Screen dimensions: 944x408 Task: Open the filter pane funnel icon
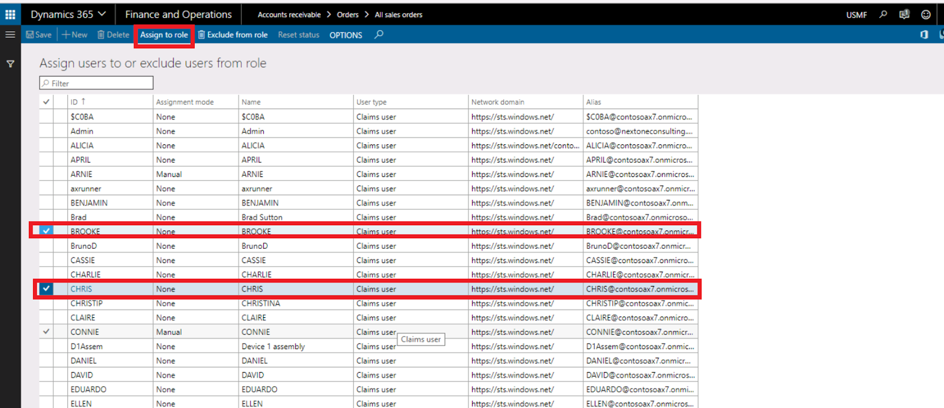(10, 64)
